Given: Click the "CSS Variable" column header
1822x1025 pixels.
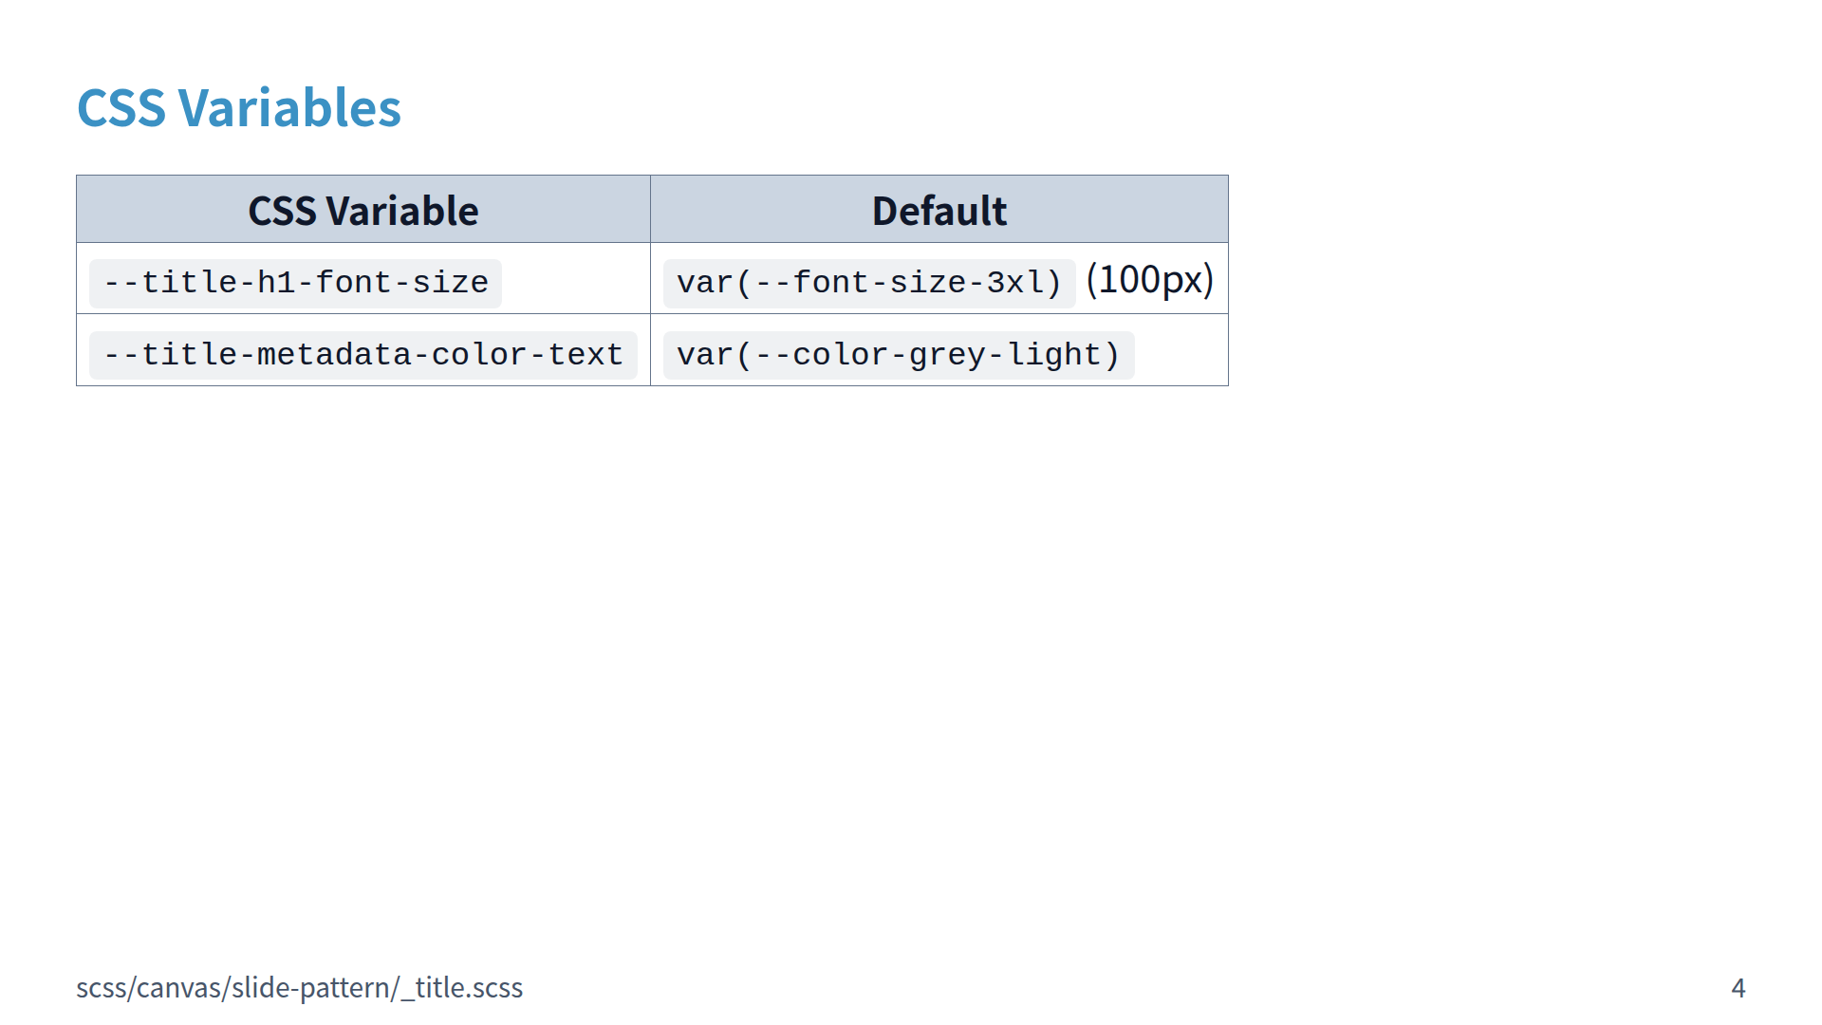Looking at the screenshot, I should click(363, 211).
